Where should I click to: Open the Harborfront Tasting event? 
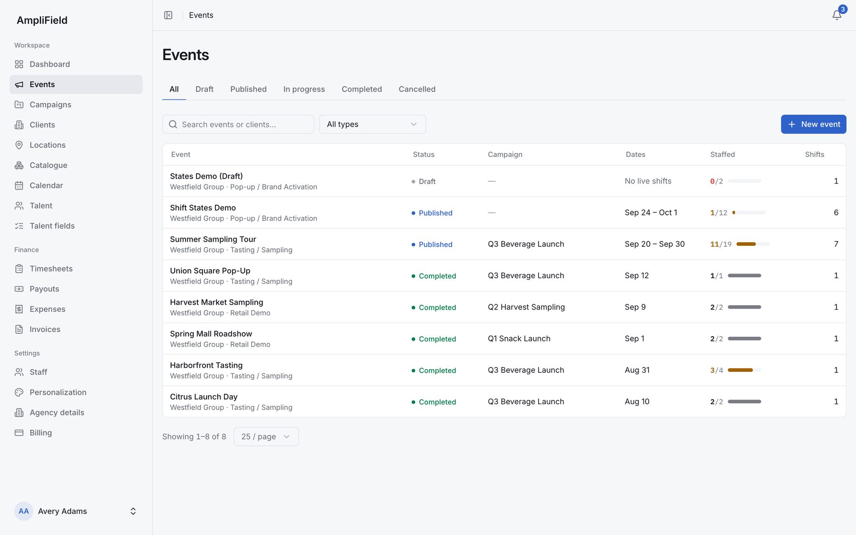pos(206,365)
